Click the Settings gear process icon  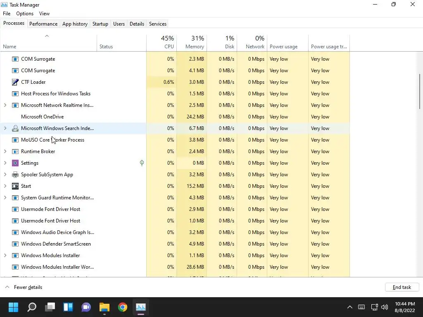tap(15, 163)
